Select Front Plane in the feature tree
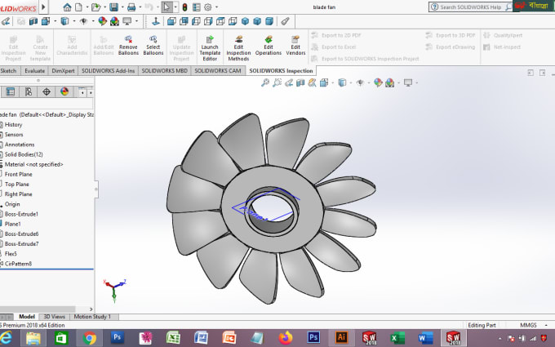The height and width of the screenshot is (347, 555). tap(18, 174)
